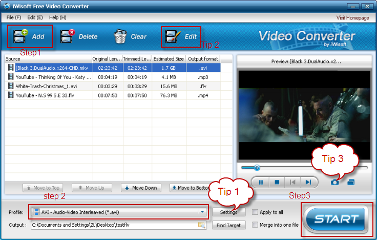
Task: Open the Edit menu in the menu bar
Action: click(x=35, y=17)
